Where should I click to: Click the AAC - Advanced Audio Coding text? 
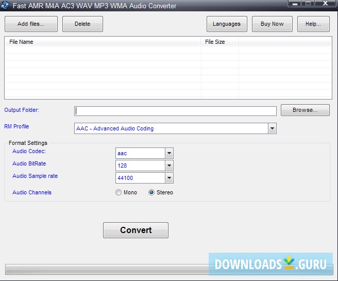point(115,128)
